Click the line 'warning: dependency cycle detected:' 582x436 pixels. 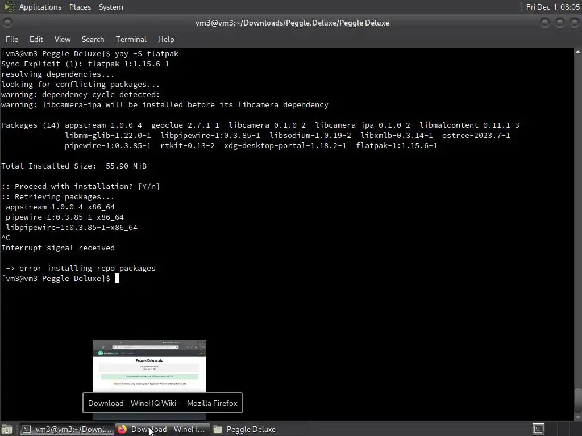pos(81,95)
